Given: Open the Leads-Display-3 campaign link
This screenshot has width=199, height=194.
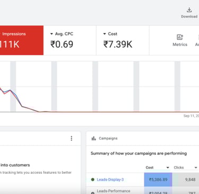Looking at the screenshot, I should pyautogui.click(x=110, y=180).
